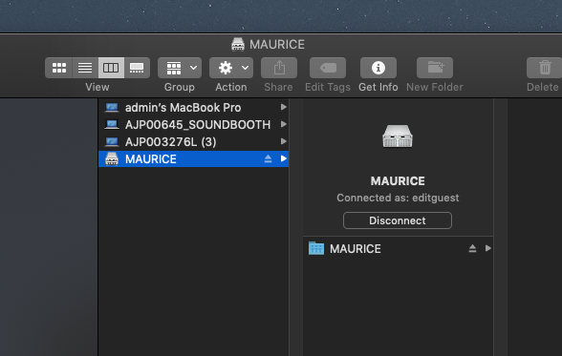Select admin's MacBook Pro in list
Image resolution: width=562 pixels, height=356 pixels.
coord(193,107)
